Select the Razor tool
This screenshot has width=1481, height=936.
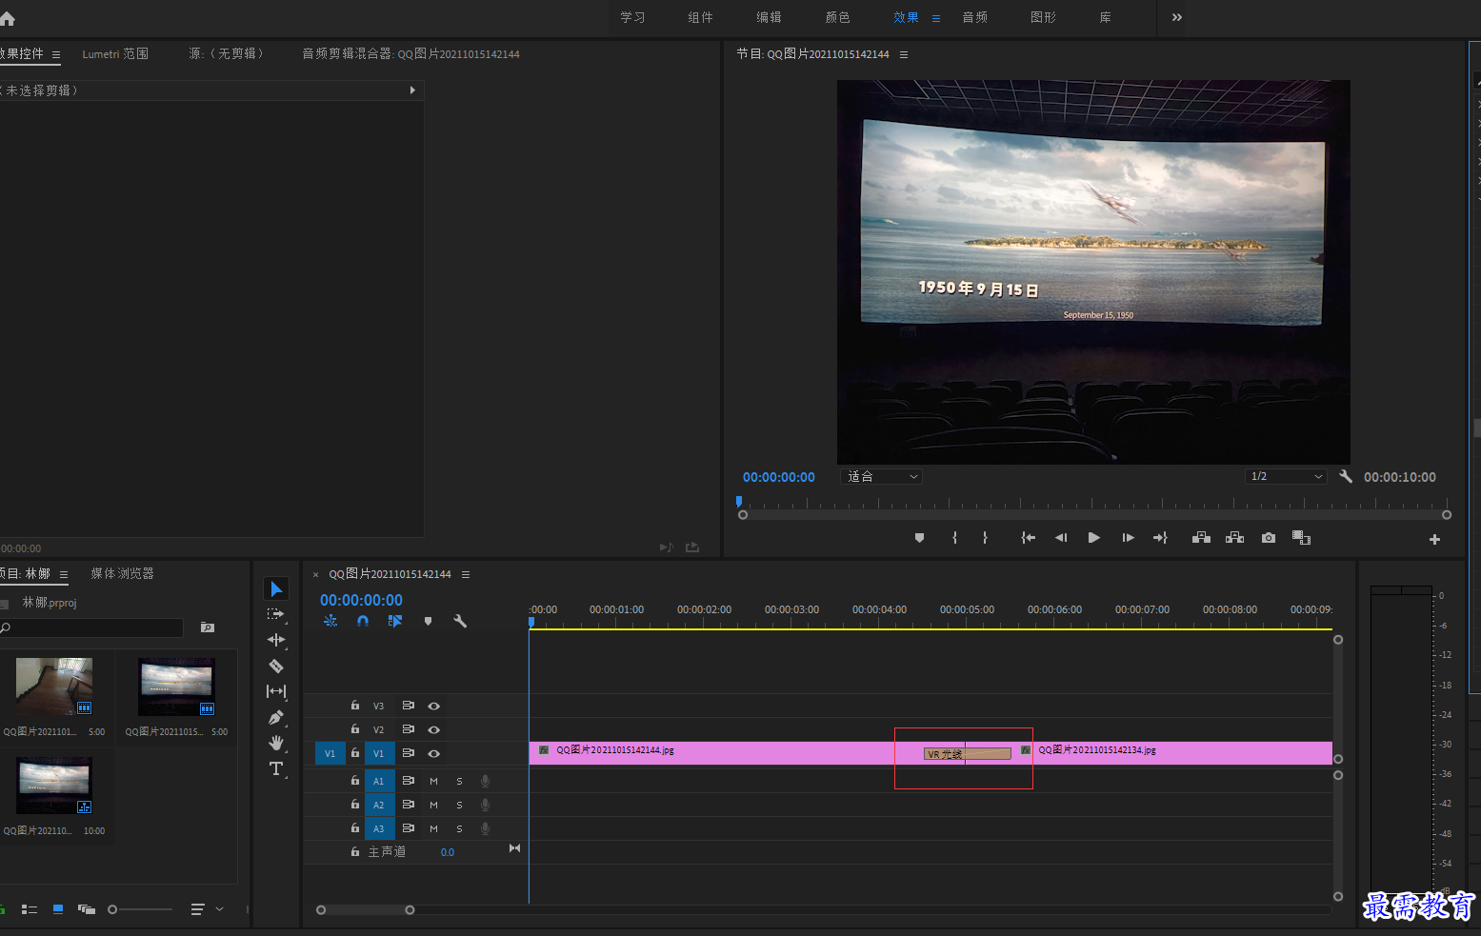(276, 666)
